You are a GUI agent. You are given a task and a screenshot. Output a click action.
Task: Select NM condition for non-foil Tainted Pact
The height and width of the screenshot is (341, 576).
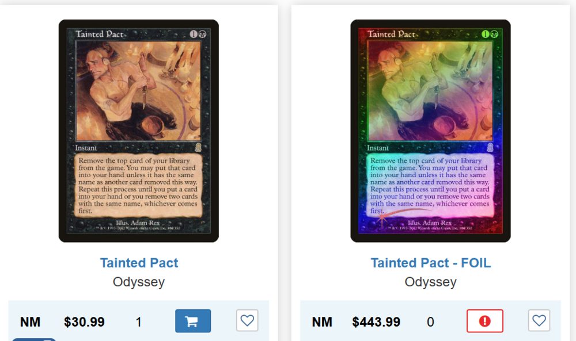30,322
